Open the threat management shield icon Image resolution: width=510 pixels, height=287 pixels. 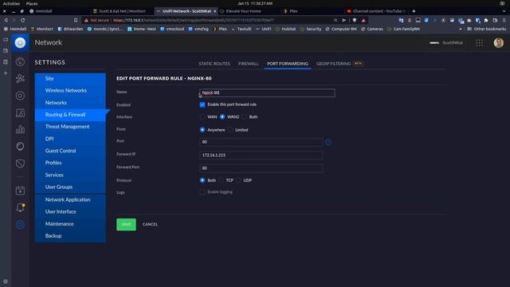click(20, 163)
